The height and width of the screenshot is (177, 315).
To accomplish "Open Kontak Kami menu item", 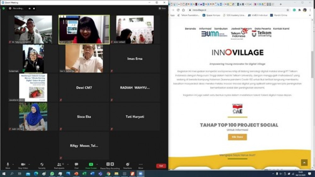I will [x=281, y=29].
